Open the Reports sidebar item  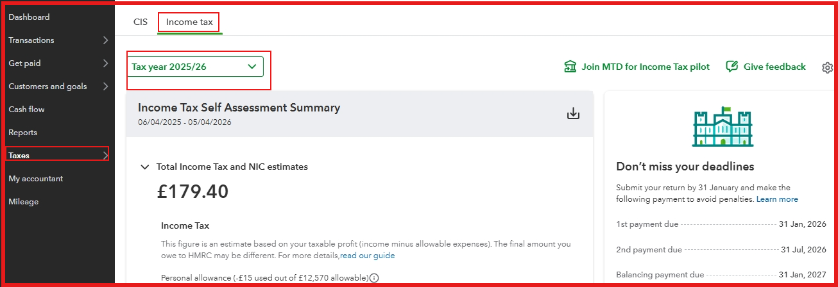tap(23, 133)
